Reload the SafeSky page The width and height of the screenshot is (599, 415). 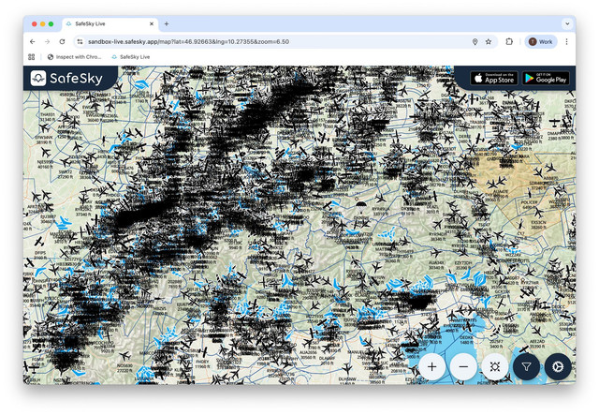tap(63, 42)
